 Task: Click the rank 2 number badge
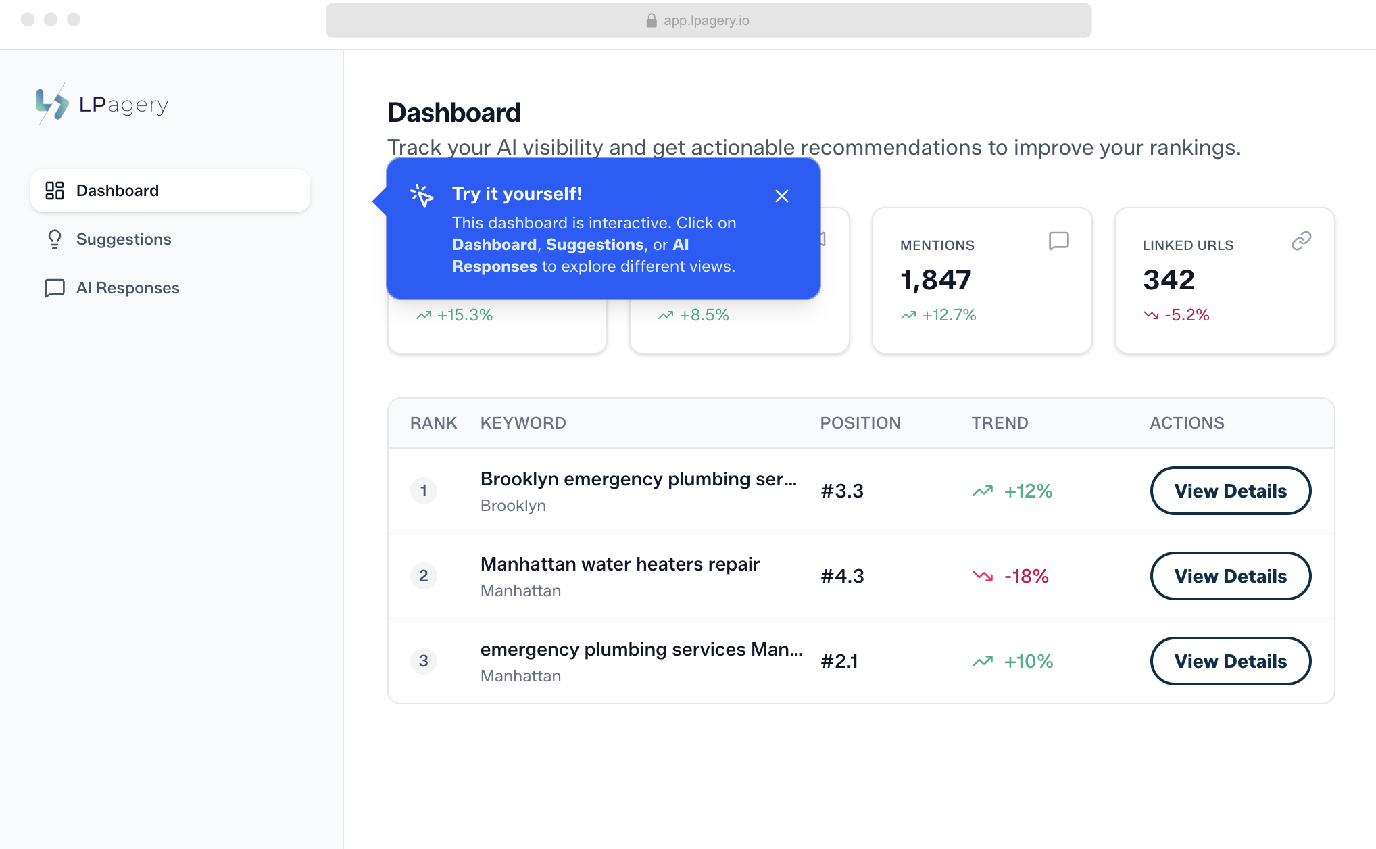point(424,576)
